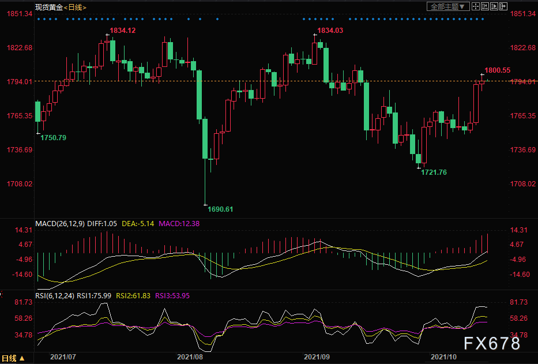
Task: Open the 全部主题 dropdown
Action: (448, 6)
